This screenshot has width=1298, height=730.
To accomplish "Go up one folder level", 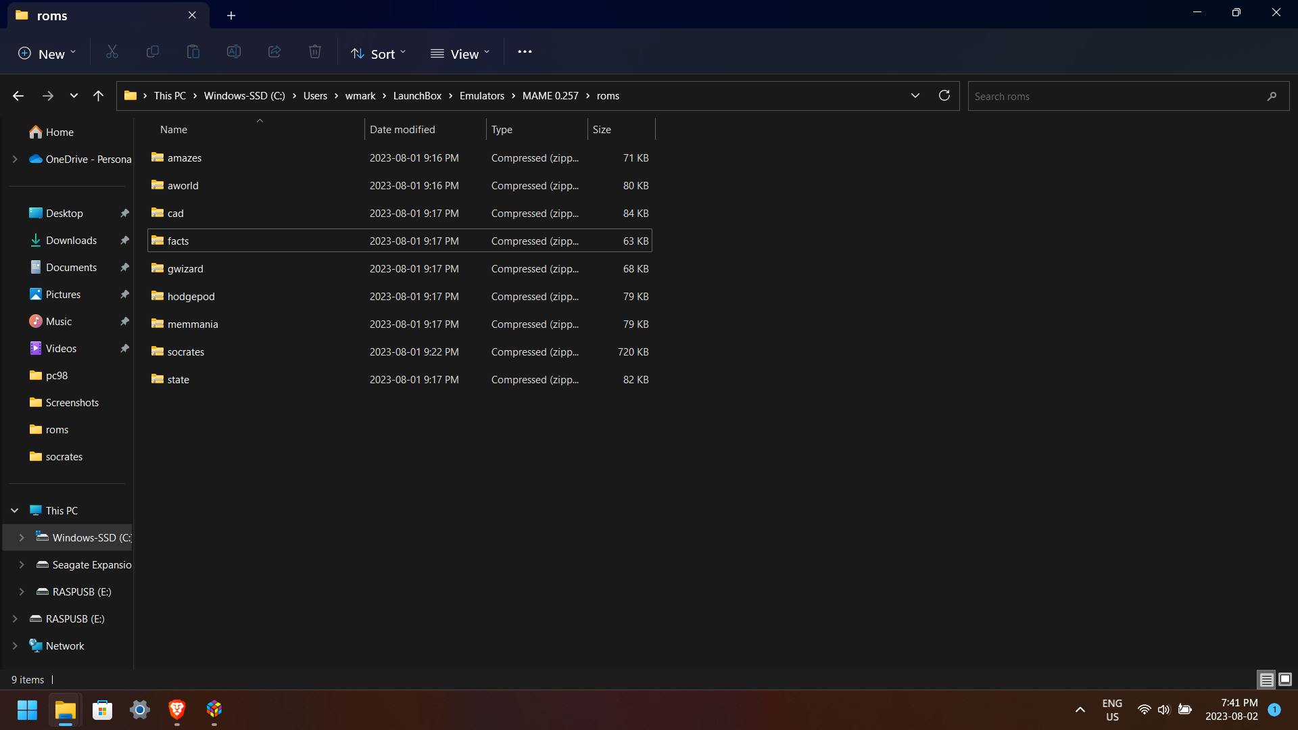I will [x=98, y=96].
